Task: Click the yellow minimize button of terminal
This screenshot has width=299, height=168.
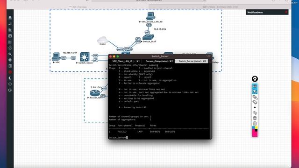Action: point(114,56)
